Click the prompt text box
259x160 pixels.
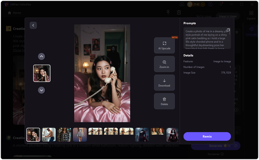[207, 38]
